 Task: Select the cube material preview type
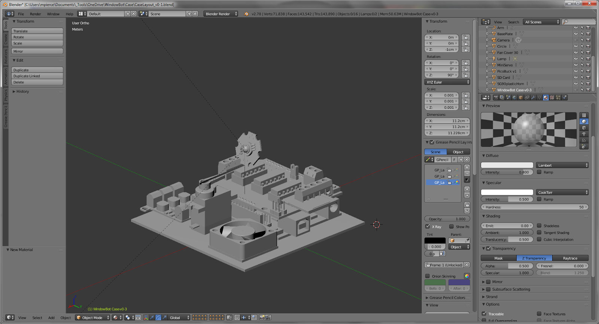click(584, 128)
